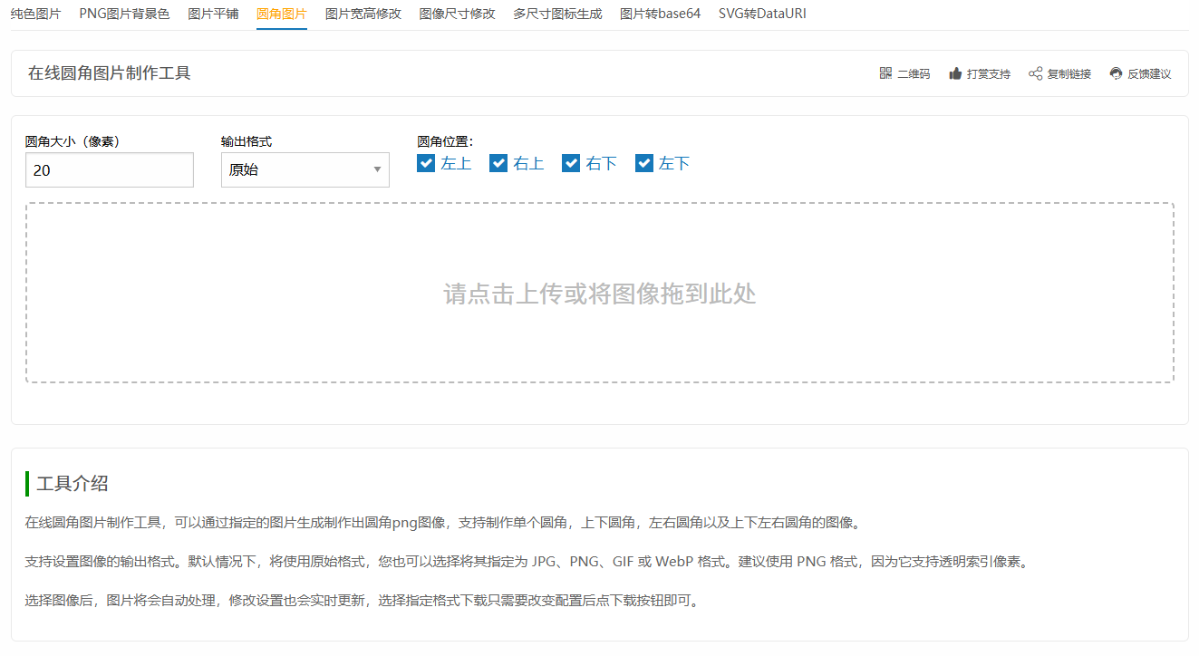Uncheck the 左上 corner checkbox
Screen dimensions: 1199x656
coord(426,163)
